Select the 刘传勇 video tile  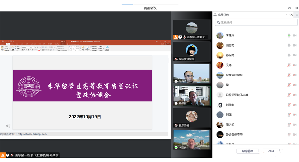point(192,74)
